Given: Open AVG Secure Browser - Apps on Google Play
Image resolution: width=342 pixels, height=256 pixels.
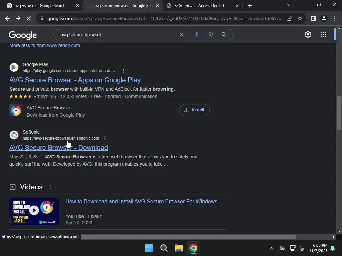Looking at the screenshot, I should [75, 80].
